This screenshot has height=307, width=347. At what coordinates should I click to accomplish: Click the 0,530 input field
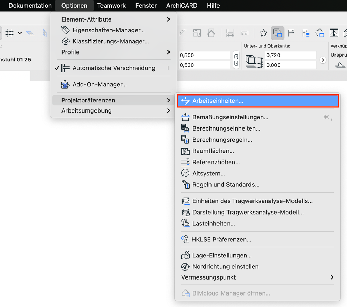(x=204, y=65)
